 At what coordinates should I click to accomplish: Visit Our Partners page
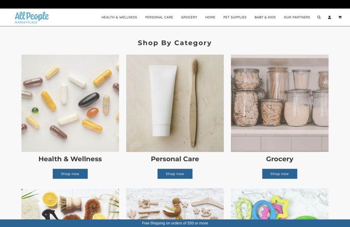point(297,17)
